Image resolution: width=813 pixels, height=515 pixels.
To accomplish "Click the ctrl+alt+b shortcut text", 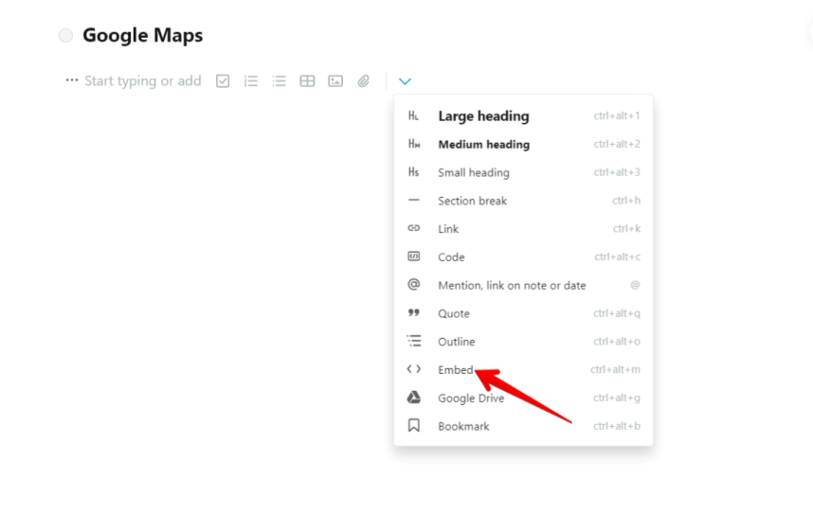I will coord(617,426).
